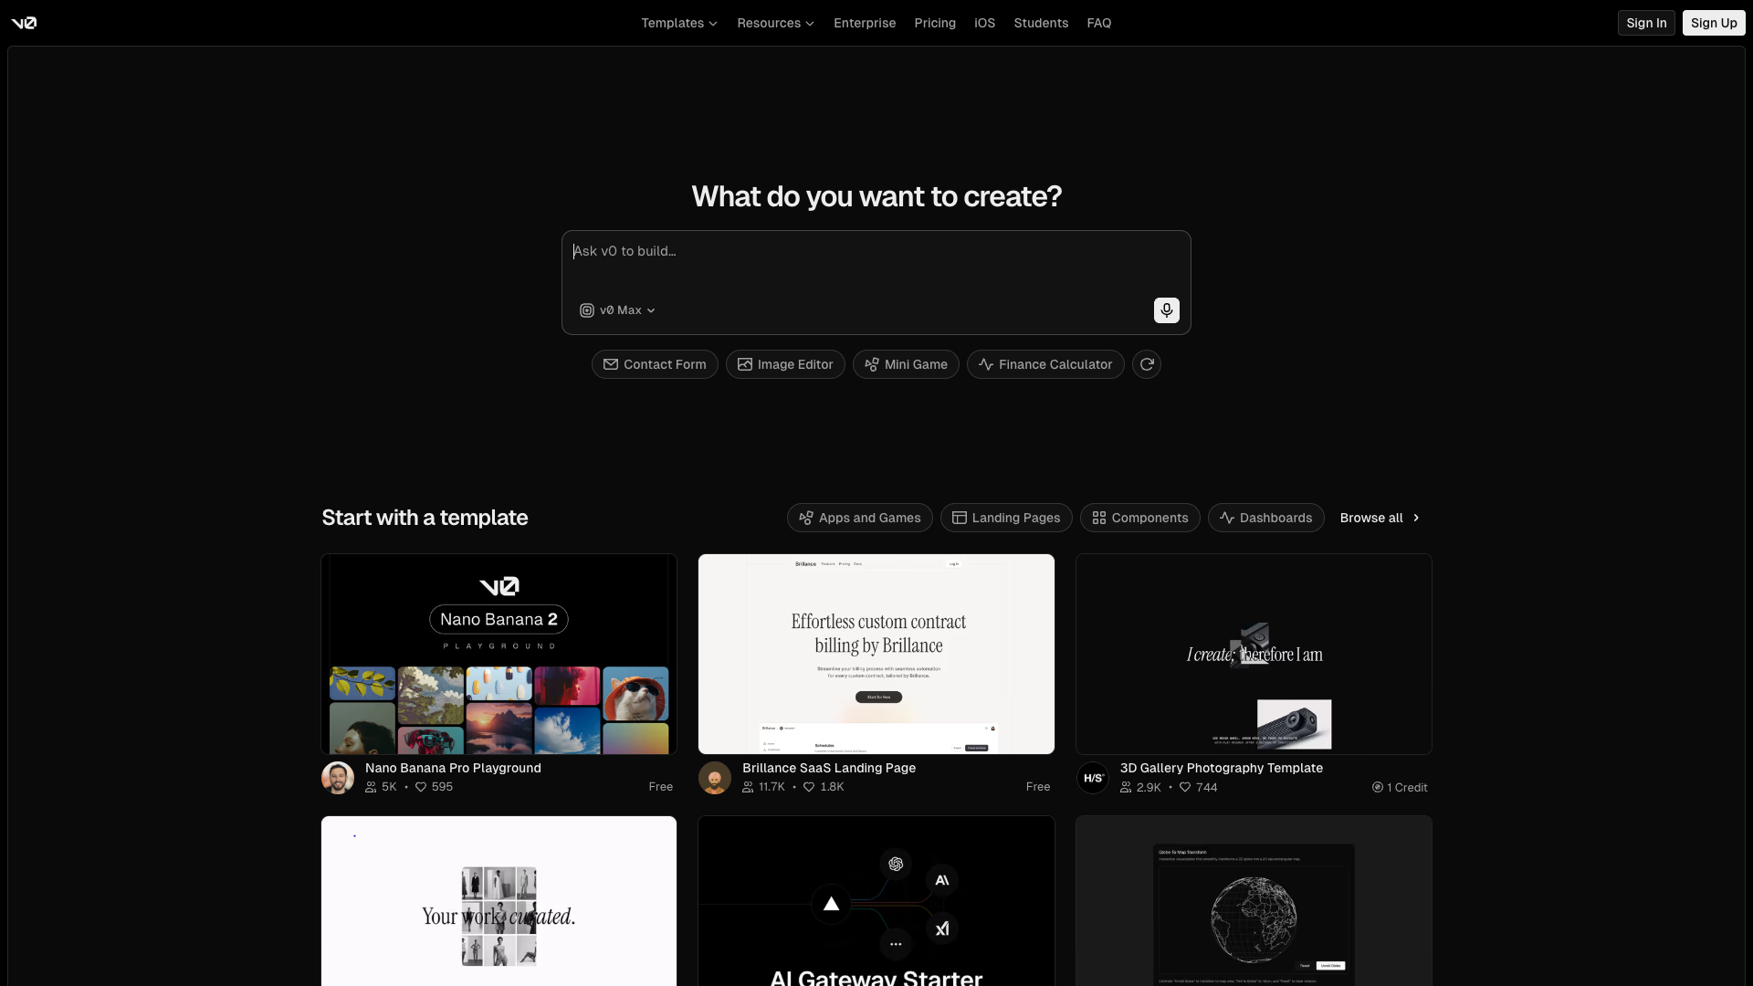Click the model icon beside v0 Max

[585, 310]
